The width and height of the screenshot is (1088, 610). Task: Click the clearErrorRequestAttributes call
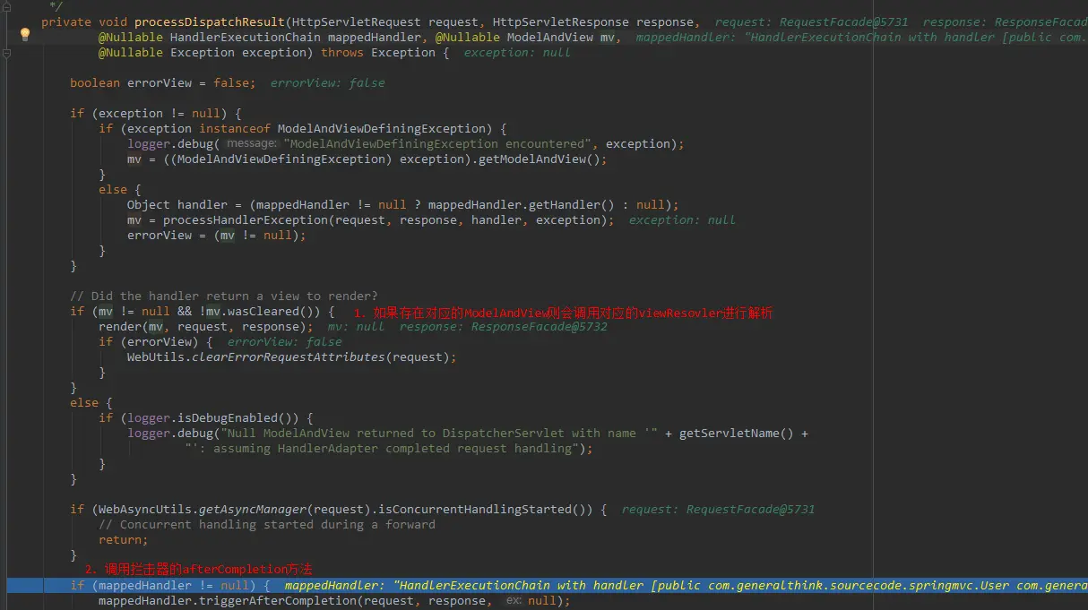coord(289,357)
